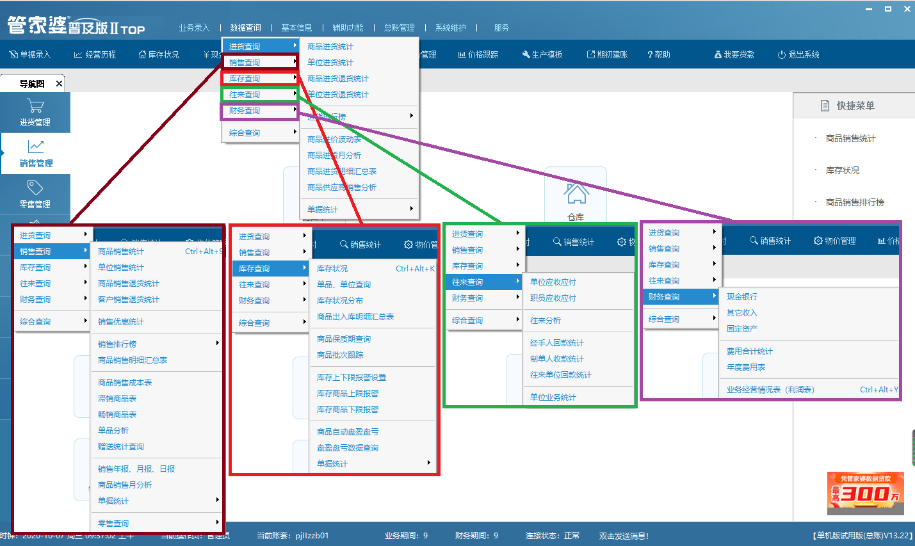The image size is (915, 546).
Task: Open 库存状况 in the 快捷菜单 panel
Action: coord(843,170)
